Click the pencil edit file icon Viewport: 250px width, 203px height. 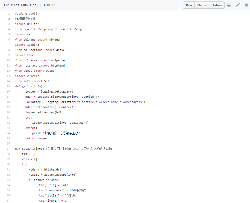pyautogui.click(x=238, y=5)
